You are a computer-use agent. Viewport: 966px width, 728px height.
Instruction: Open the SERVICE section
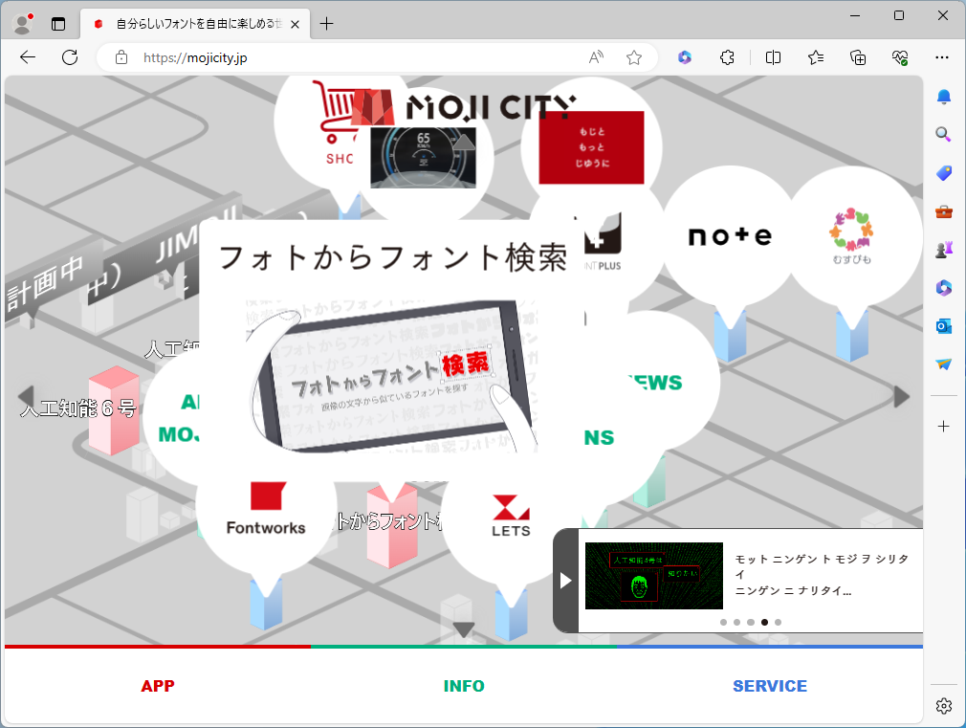coord(770,686)
